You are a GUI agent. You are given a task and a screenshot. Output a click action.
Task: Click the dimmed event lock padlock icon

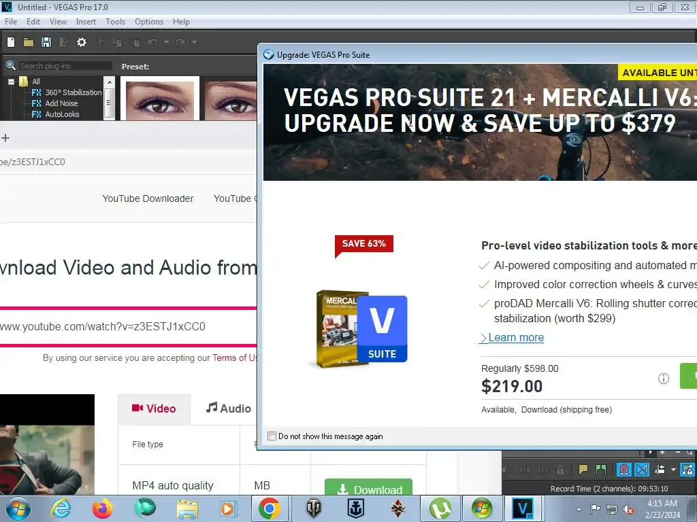(560, 469)
